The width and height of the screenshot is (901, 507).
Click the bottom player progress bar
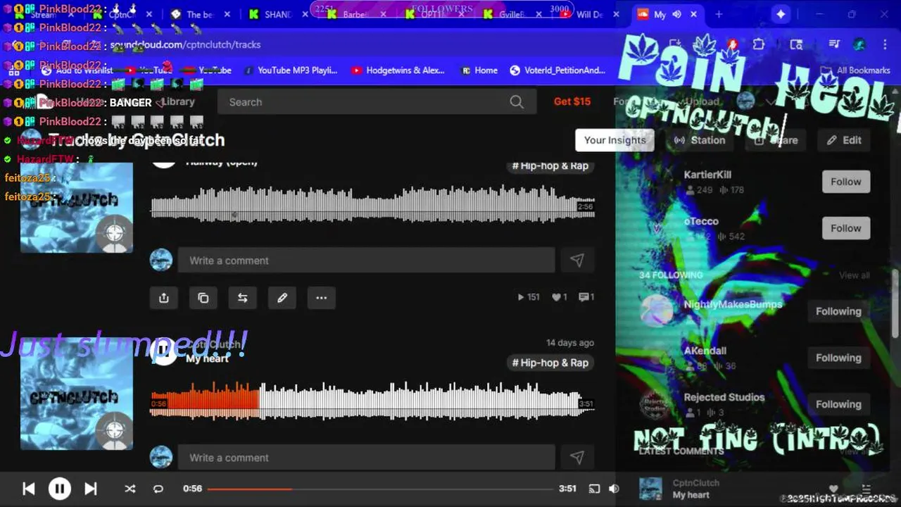(x=380, y=489)
